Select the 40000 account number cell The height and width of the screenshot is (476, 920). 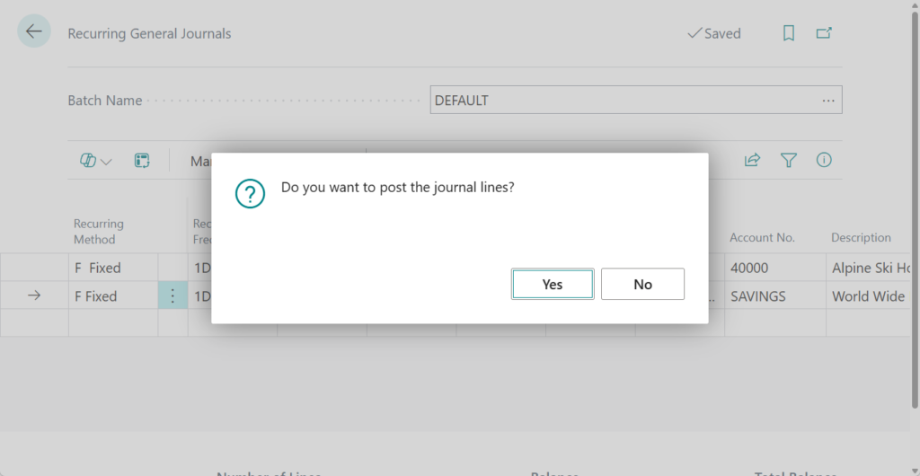(x=749, y=268)
